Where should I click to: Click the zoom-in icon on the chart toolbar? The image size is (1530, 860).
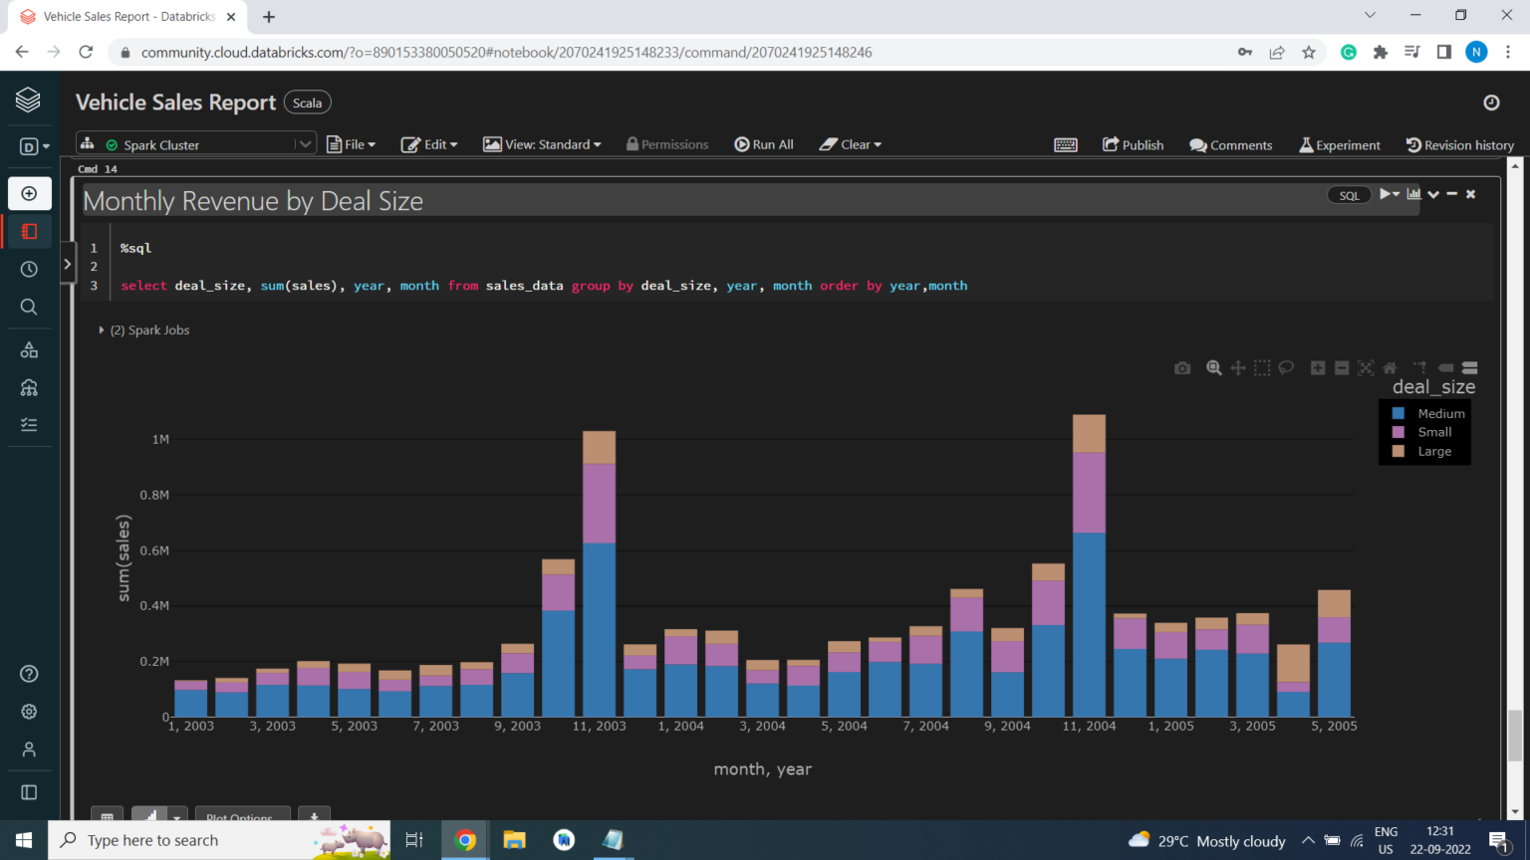coord(1318,367)
